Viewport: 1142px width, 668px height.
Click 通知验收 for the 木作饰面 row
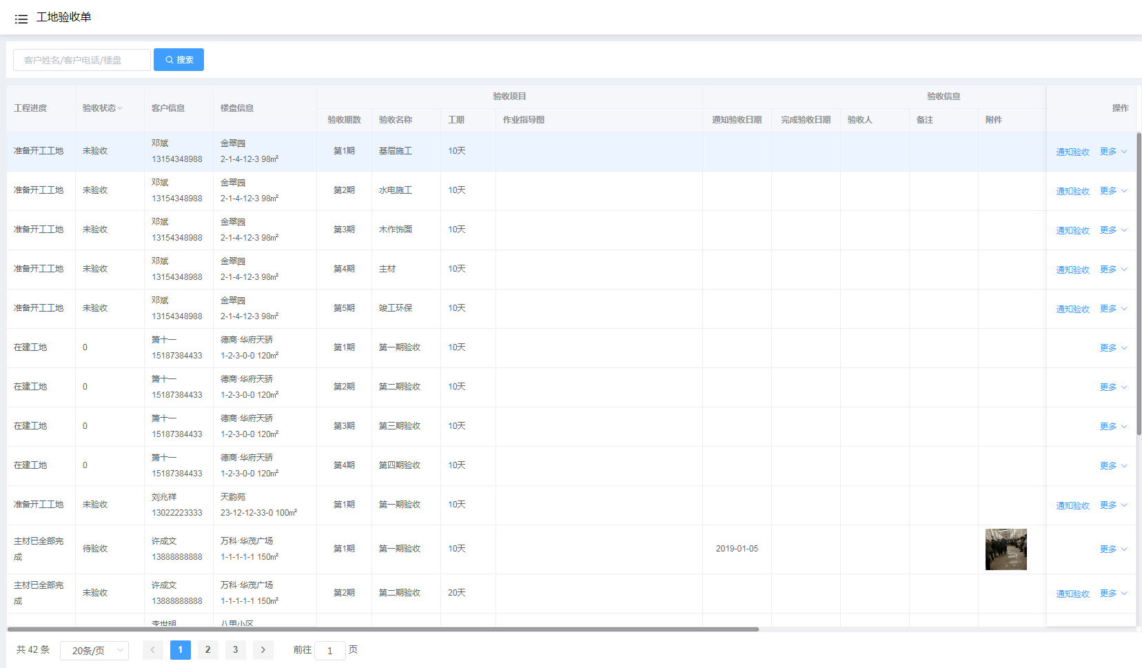1072,230
